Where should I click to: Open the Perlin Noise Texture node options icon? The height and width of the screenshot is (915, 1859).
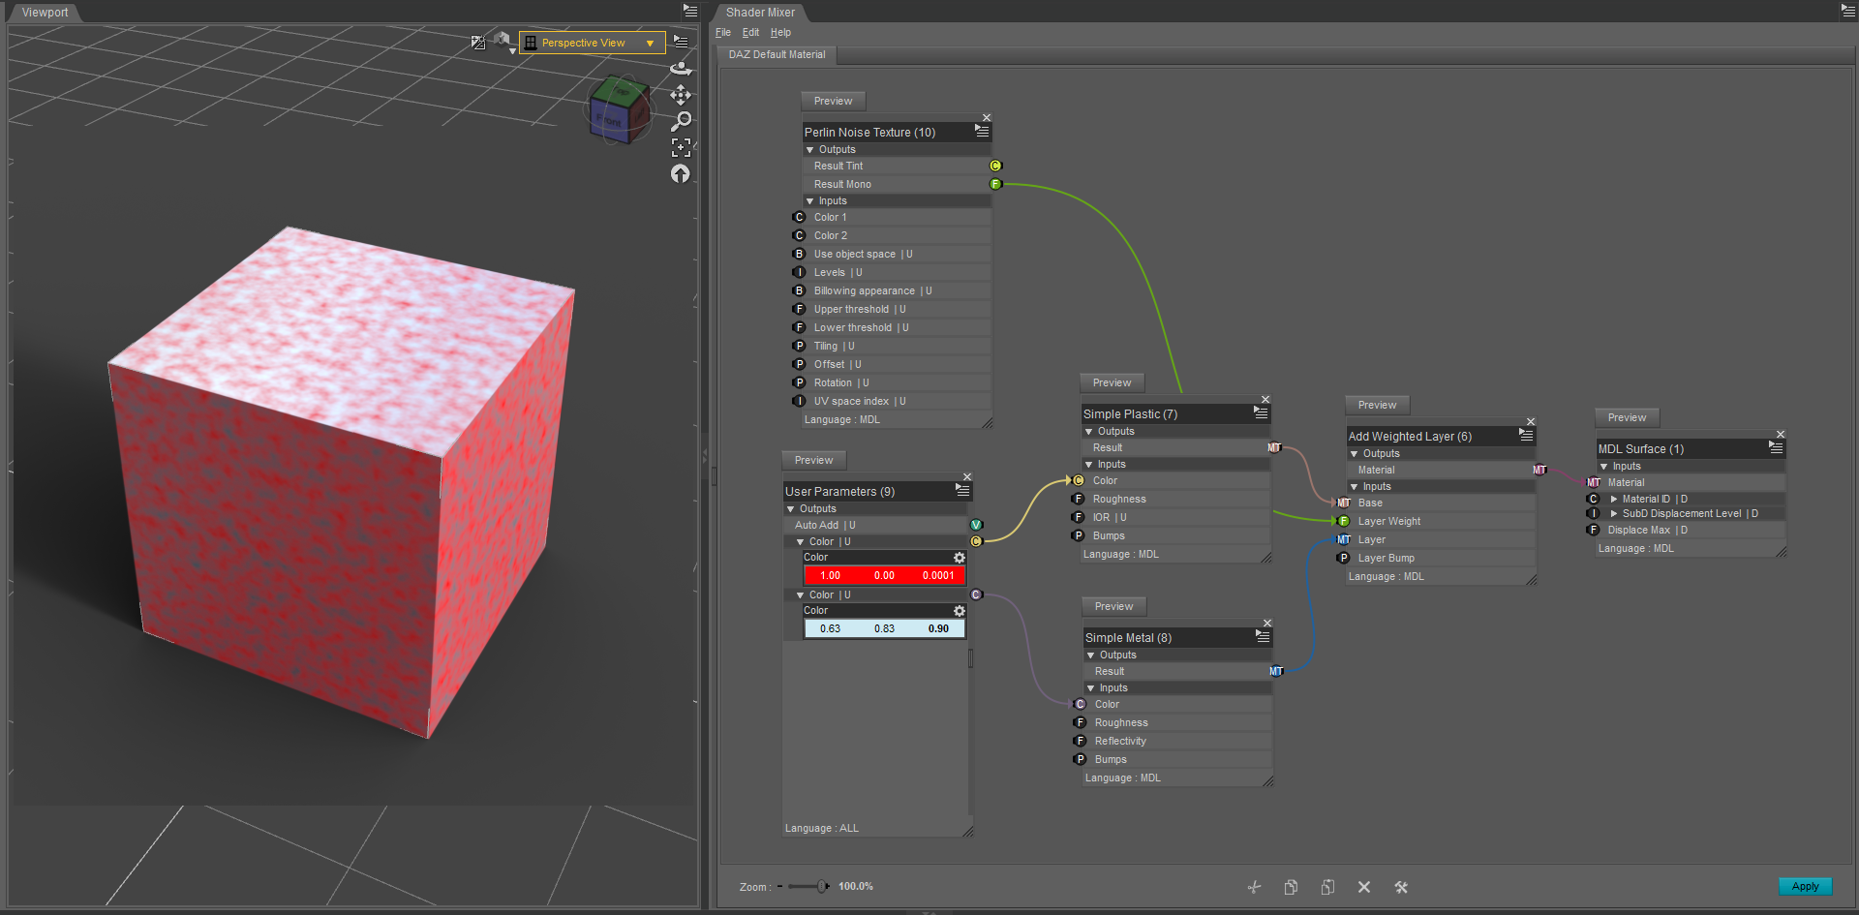click(x=982, y=132)
